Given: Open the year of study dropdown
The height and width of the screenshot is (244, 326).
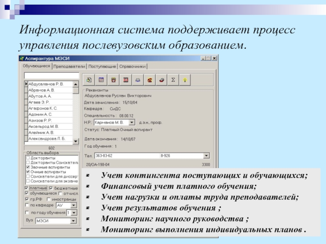Looking at the screenshot, I should (74, 213).
